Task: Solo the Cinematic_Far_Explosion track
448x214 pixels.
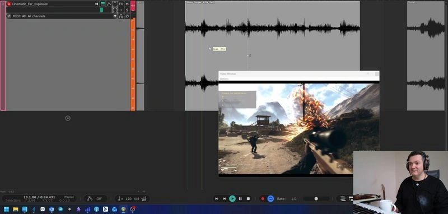Action: [x=127, y=10]
